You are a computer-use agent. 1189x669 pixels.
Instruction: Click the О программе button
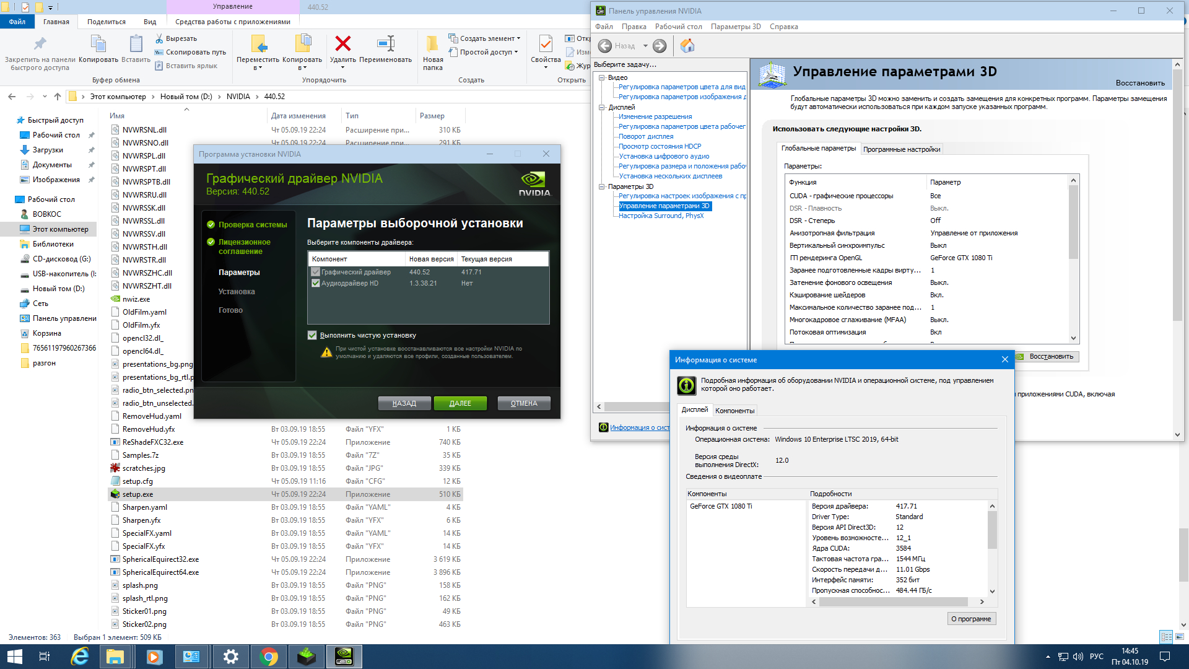point(970,619)
